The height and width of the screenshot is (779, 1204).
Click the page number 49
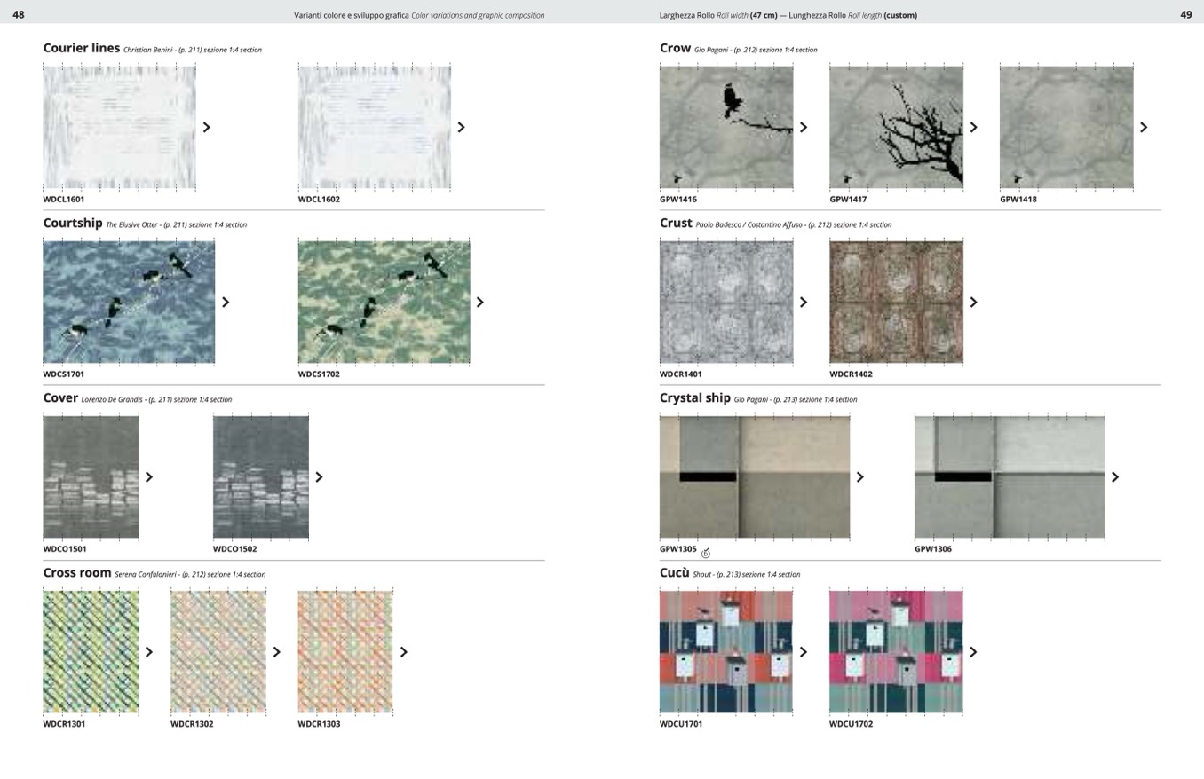pos(1185,15)
